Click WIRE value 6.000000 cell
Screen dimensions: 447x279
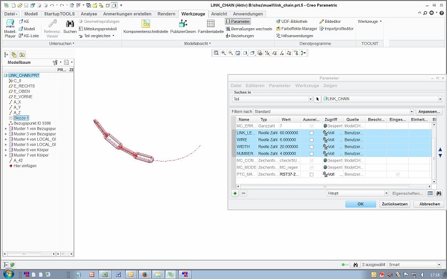(289, 140)
